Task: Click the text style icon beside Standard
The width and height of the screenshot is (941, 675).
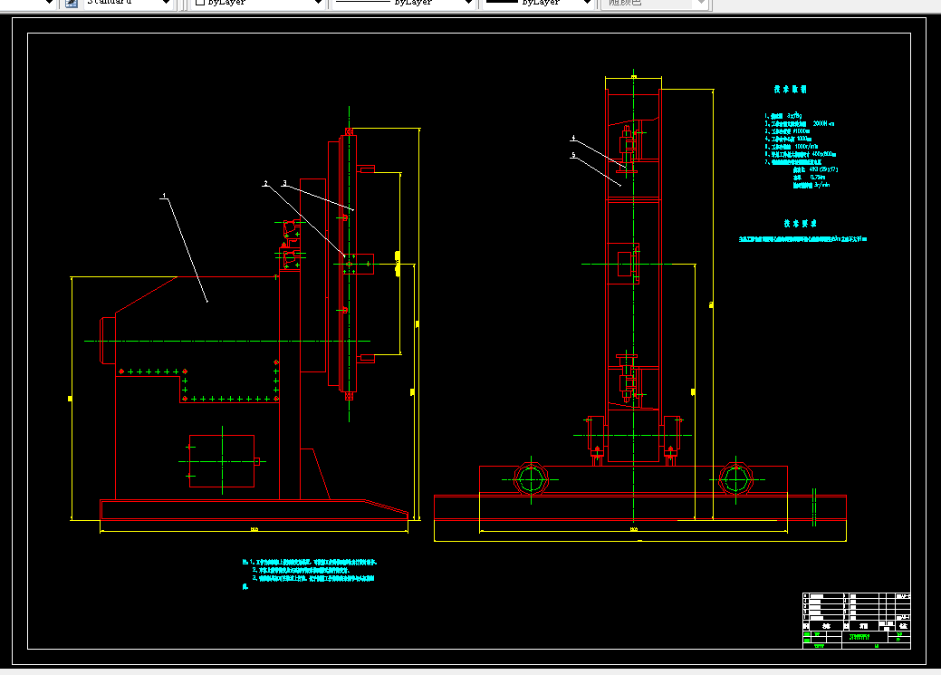Action: tap(72, 3)
